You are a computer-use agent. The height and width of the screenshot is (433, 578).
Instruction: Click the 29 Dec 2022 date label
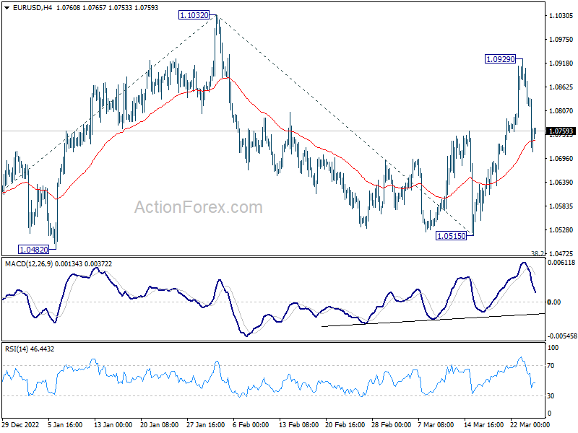point(20,425)
